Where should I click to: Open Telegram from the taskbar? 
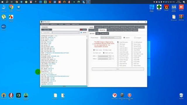(21, 2)
